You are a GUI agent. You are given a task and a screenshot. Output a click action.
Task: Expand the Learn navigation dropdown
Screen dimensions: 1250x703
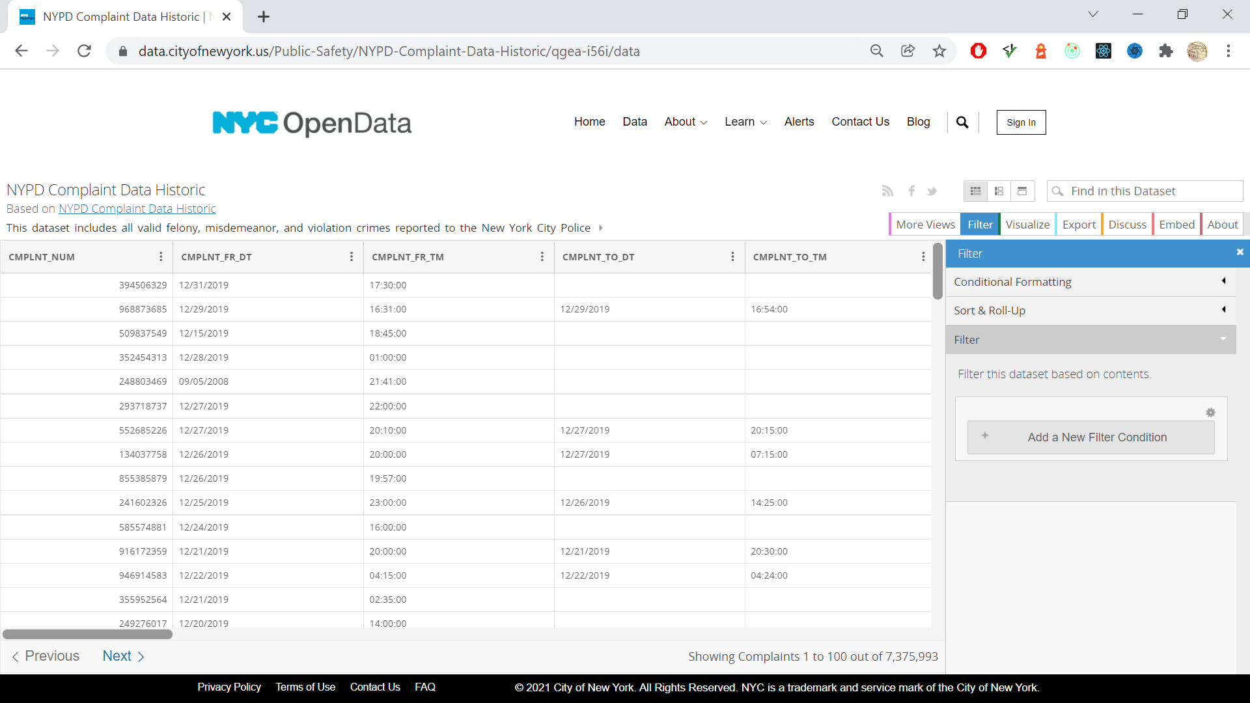tap(746, 122)
